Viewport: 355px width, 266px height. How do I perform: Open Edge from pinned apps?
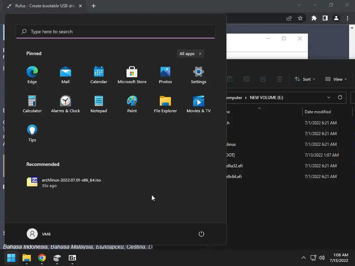[32, 75]
